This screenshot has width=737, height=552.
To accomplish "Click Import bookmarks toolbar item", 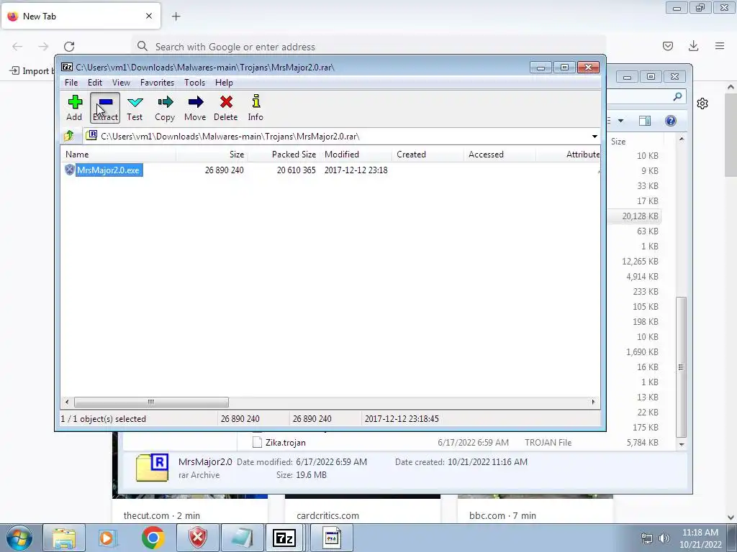I will click(x=31, y=71).
